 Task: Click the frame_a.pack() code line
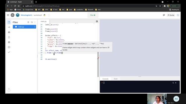pyautogui.click(x=51, y=29)
